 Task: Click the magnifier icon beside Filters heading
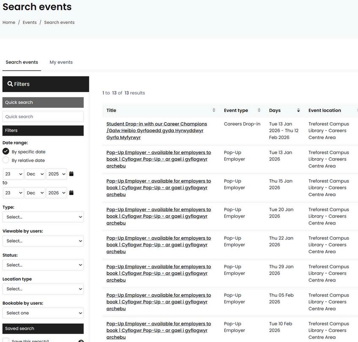pyautogui.click(x=10, y=84)
